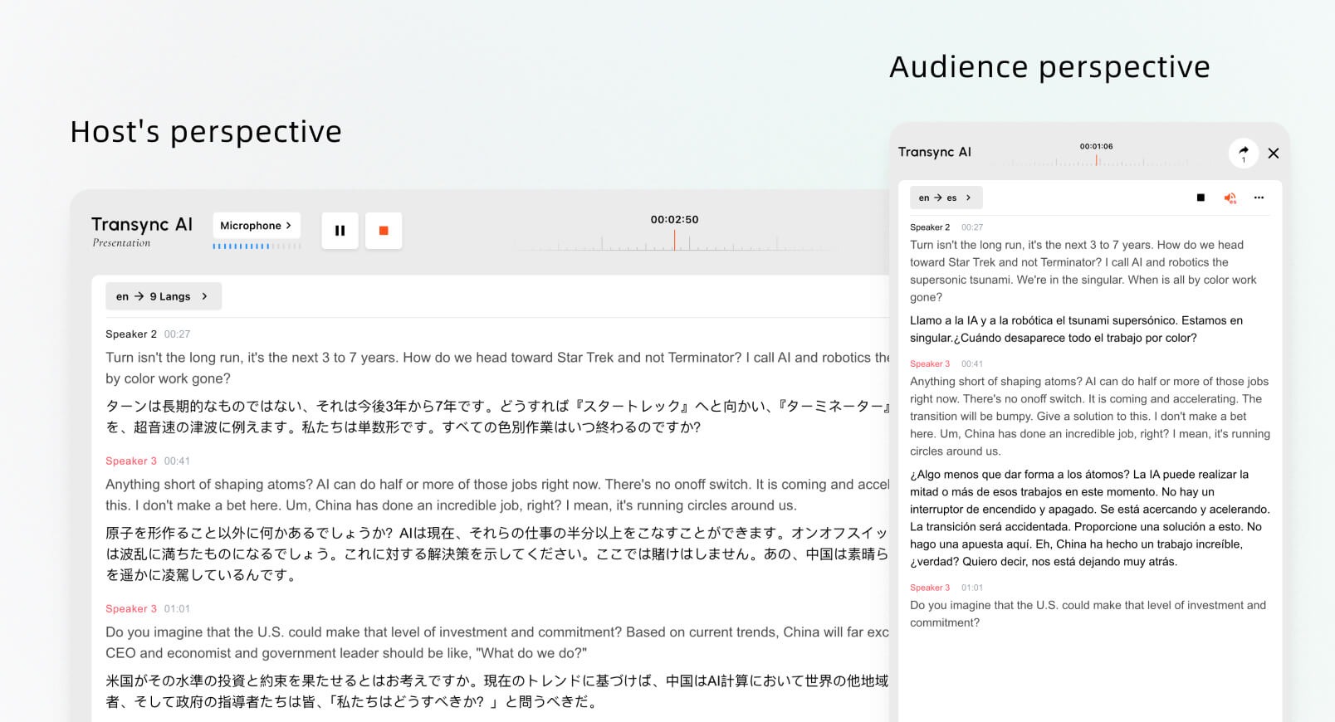Image resolution: width=1335 pixels, height=722 pixels.
Task: Select host's red Speaker 3 label at 01:01
Action: tap(131, 609)
